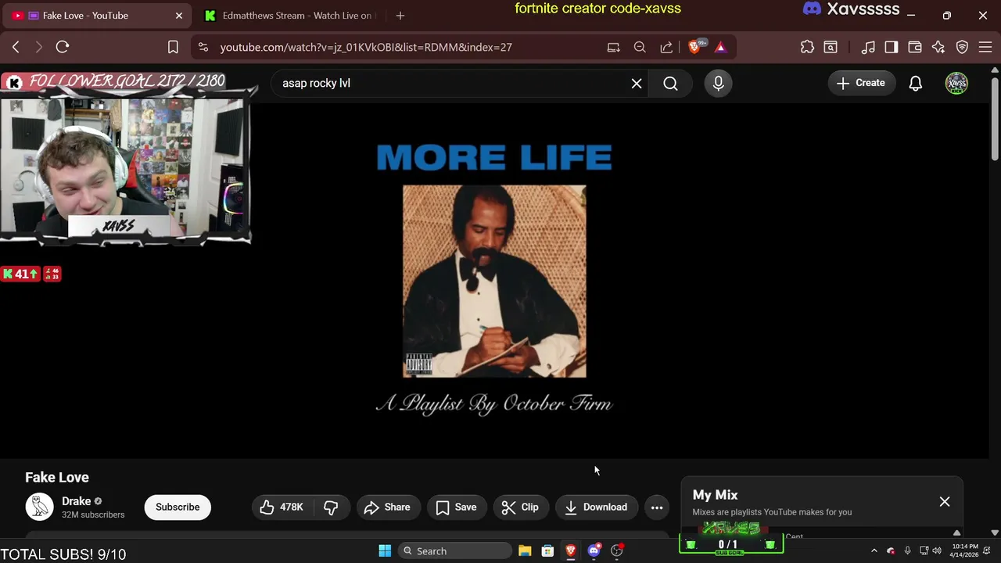
Task: Click the zoom out magnifier in address bar
Action: tap(640, 47)
